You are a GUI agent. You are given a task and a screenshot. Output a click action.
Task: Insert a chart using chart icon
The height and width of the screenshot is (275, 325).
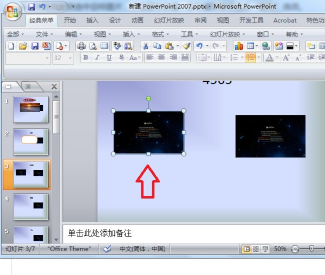coord(238,46)
